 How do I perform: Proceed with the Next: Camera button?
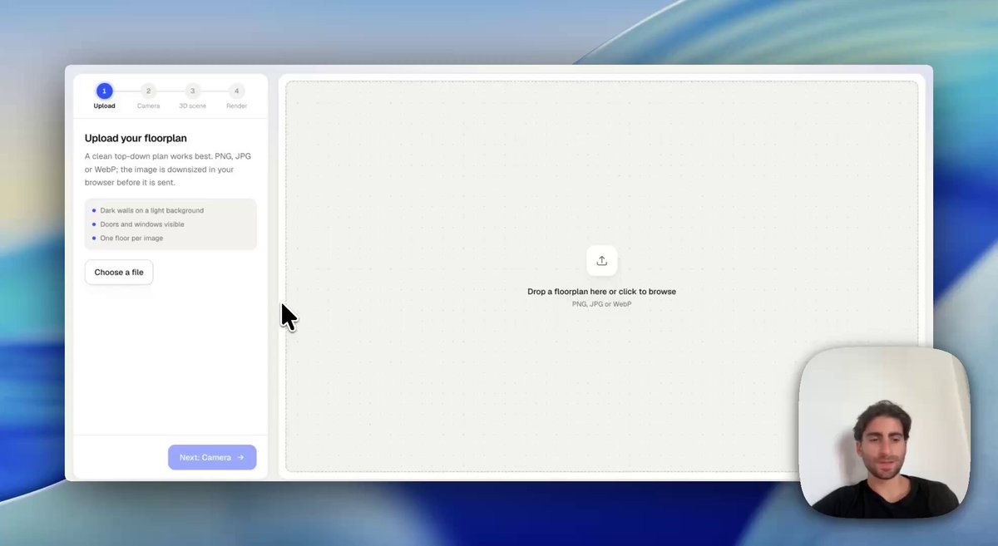coord(212,457)
